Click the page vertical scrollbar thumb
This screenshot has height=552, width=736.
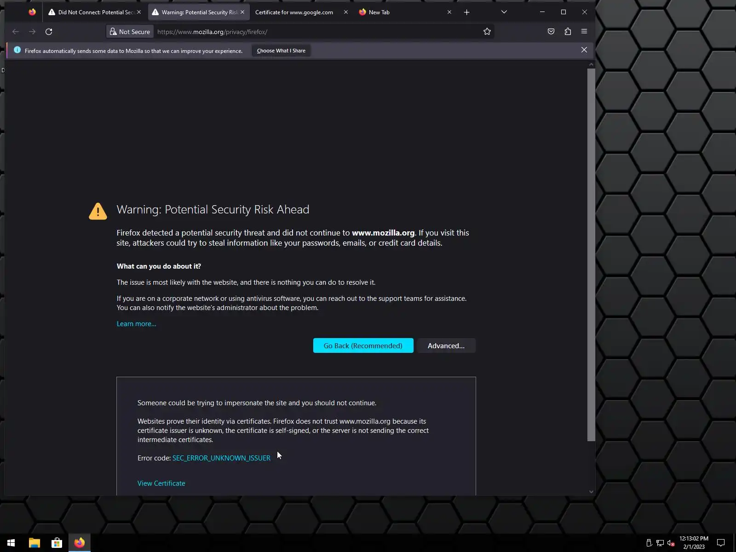591,255
